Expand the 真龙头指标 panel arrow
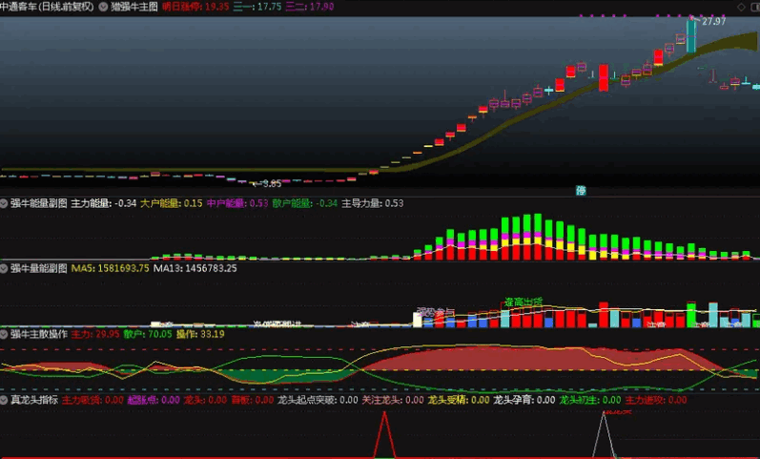Viewport: 760px width, 459px height. [x=4, y=400]
